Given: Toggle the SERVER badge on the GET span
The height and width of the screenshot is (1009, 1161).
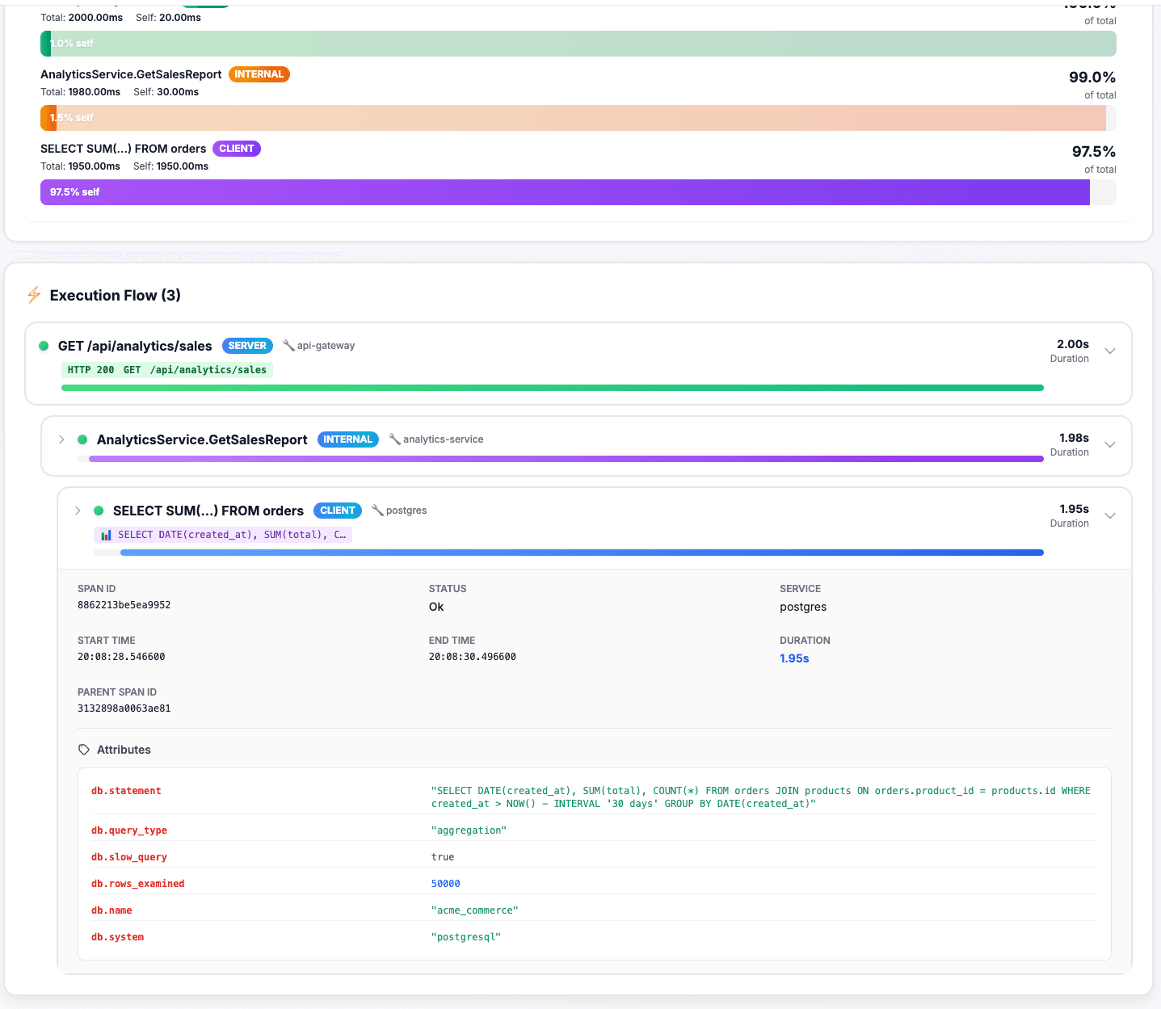Looking at the screenshot, I should 247,345.
